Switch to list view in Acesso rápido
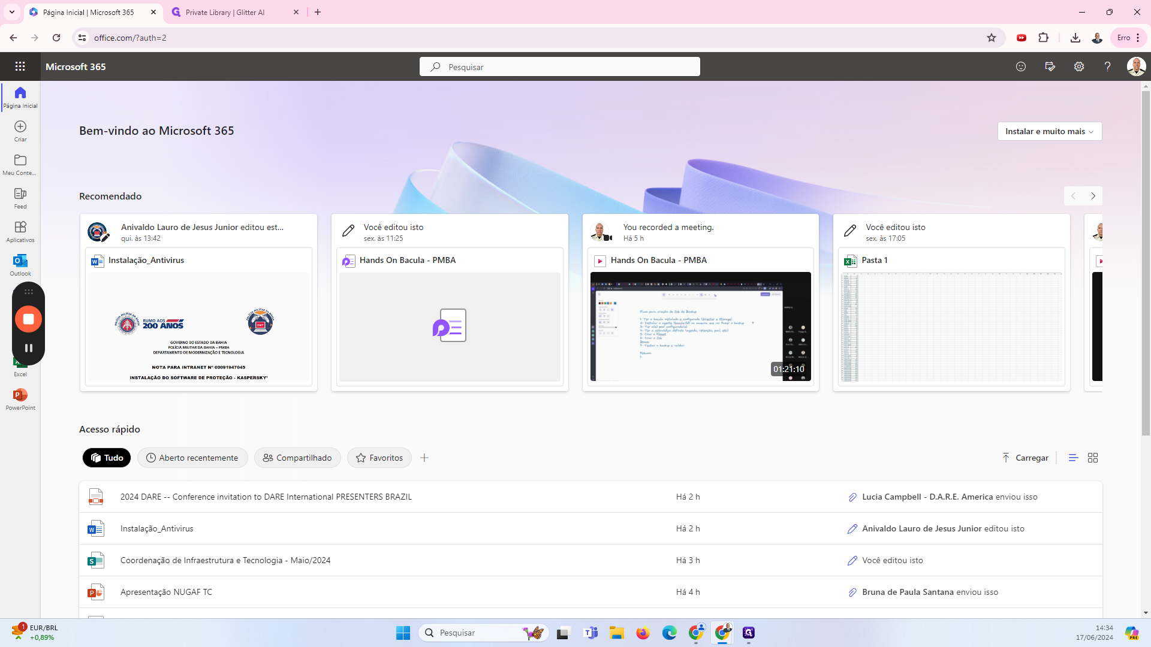The height and width of the screenshot is (647, 1151). [1074, 458]
